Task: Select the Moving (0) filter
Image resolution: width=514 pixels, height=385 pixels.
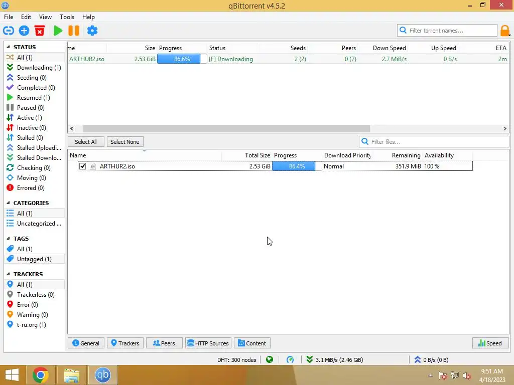Action: tap(34, 178)
